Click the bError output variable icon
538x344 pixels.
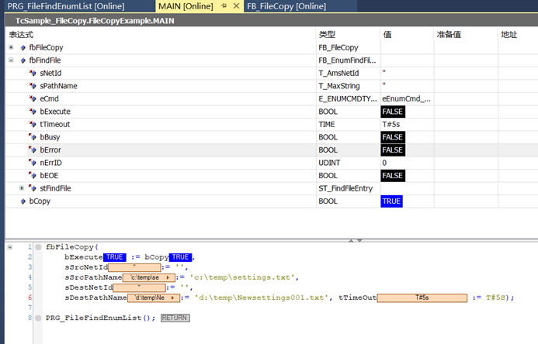(x=33, y=150)
